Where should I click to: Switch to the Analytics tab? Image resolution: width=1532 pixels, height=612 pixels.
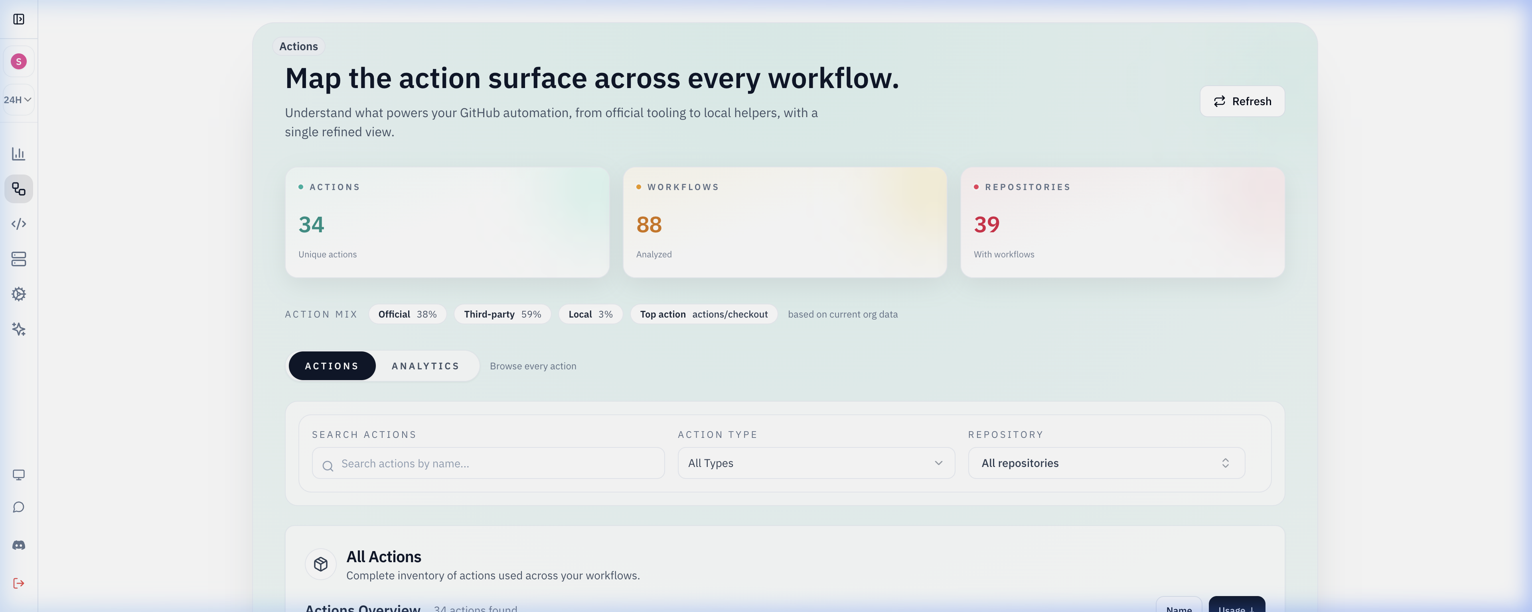tap(424, 365)
